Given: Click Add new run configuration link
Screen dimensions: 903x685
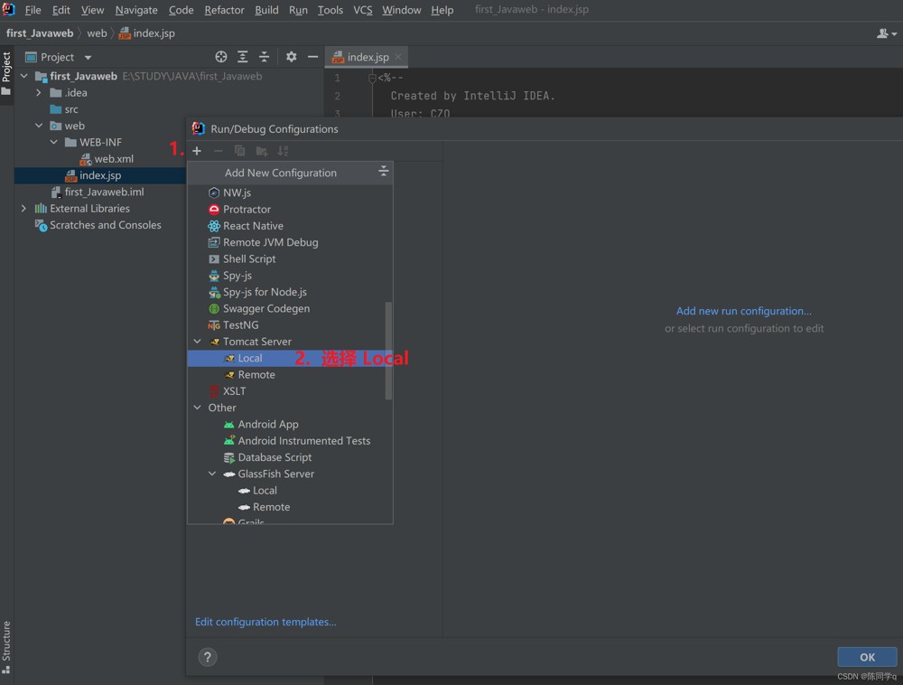Looking at the screenshot, I should 743,311.
